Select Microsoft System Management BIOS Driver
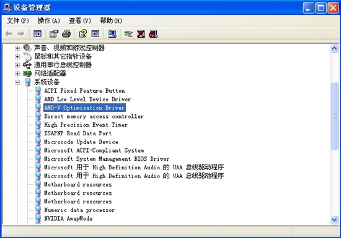 pyautogui.click(x=107, y=159)
